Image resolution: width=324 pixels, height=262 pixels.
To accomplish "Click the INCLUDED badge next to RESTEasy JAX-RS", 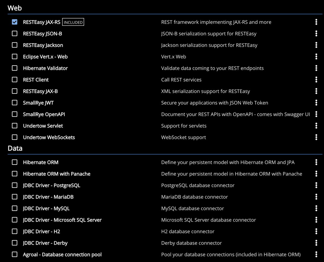I will pyautogui.click(x=73, y=22).
